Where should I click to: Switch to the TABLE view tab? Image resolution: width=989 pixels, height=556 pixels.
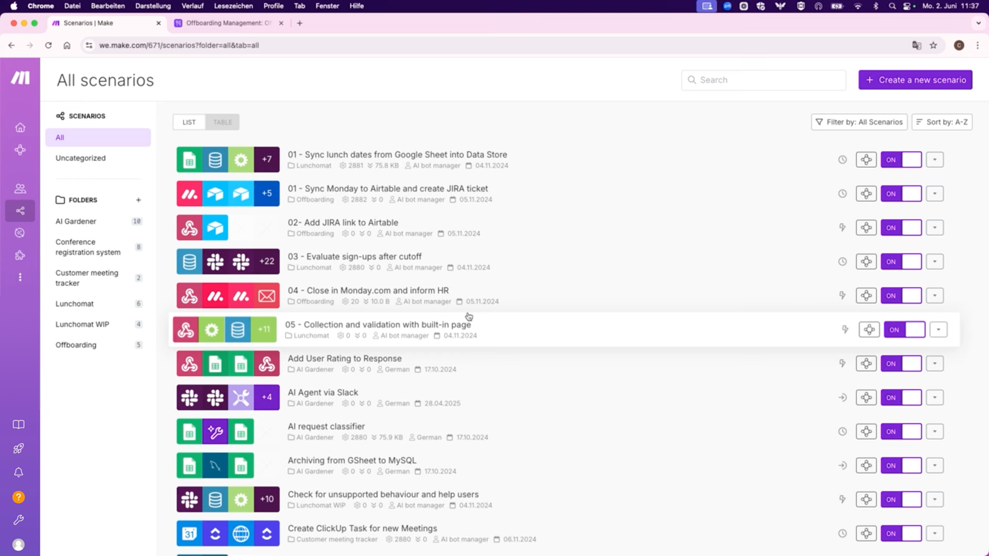(223, 122)
